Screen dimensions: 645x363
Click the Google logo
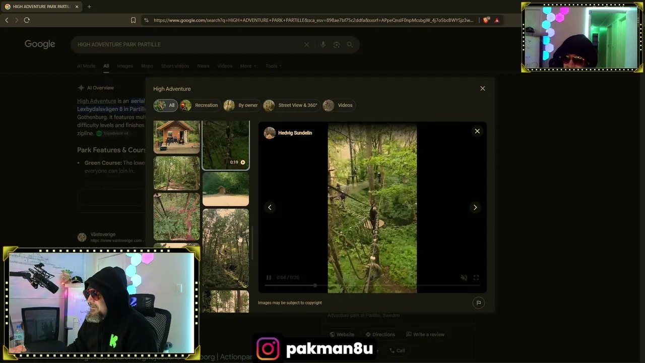click(x=40, y=44)
